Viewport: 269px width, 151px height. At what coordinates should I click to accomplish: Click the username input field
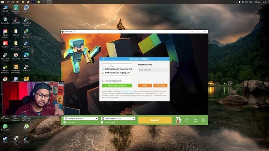tap(117, 65)
